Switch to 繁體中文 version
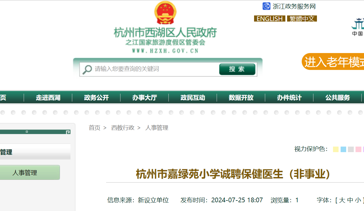Viewport: 364px width, 211px height. [302, 19]
